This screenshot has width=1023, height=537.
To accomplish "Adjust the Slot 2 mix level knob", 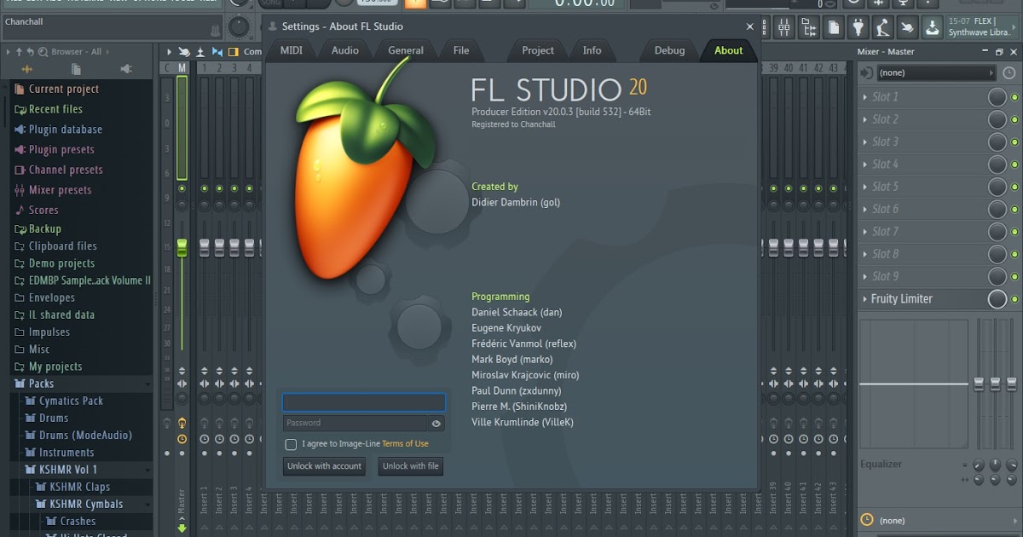I will tap(997, 119).
